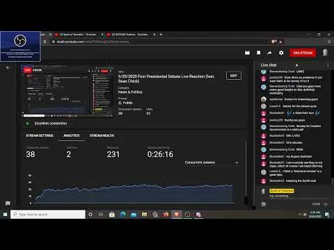
Task: Open the Windows notification center
Action: point(327,215)
